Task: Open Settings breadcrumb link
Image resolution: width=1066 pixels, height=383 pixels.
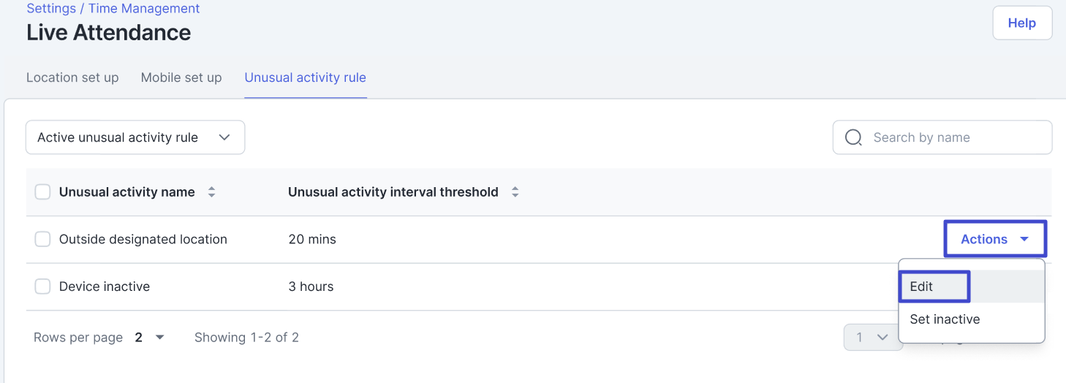Action: (x=51, y=9)
